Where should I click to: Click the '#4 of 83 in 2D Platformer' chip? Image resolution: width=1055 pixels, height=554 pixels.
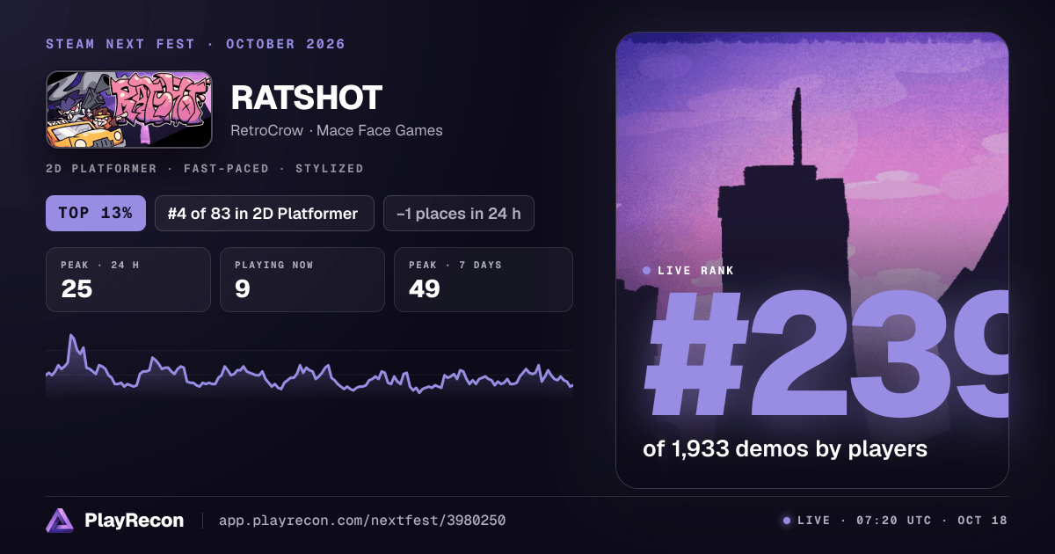pyautogui.click(x=265, y=213)
